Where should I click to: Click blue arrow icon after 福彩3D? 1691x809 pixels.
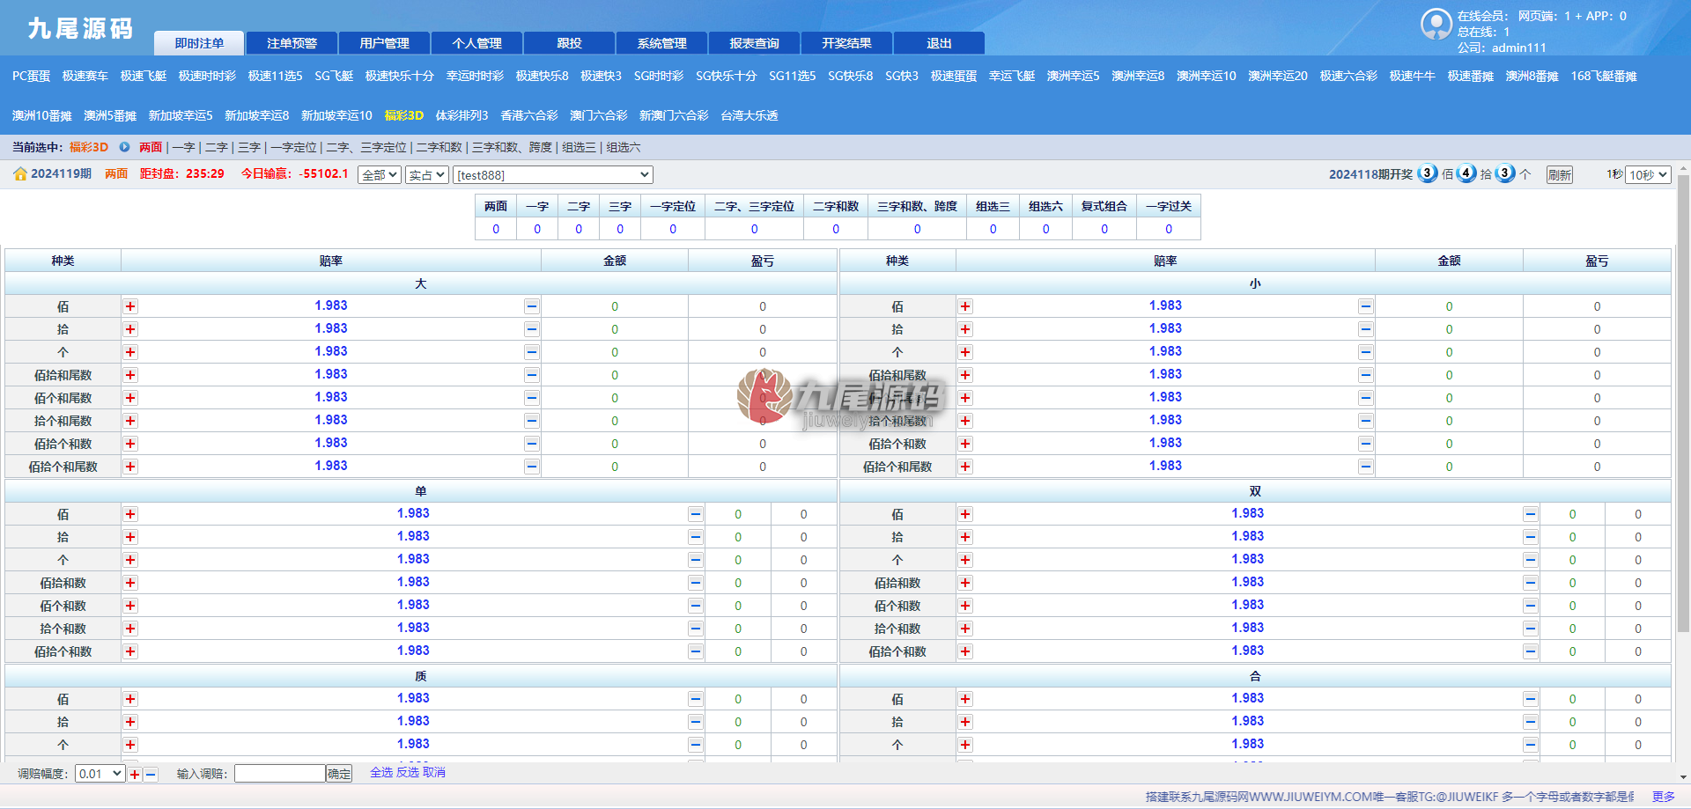click(124, 147)
